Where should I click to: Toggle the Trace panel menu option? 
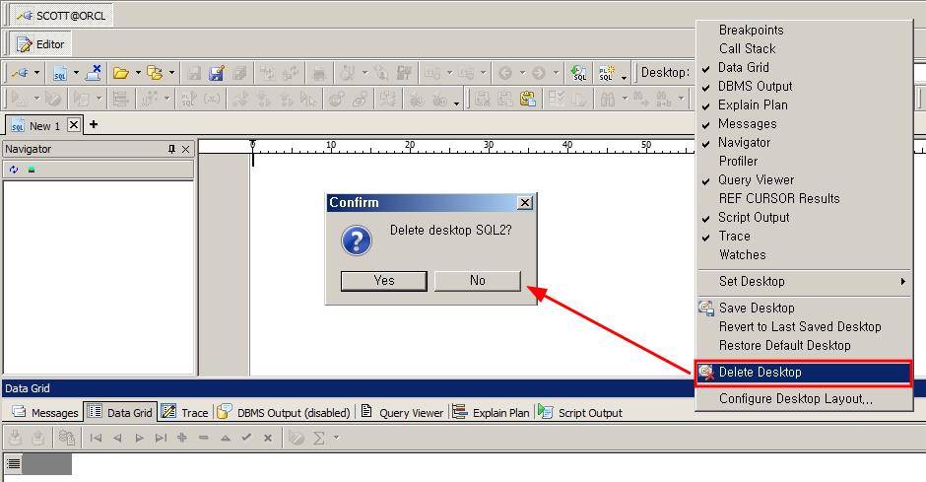(x=734, y=236)
